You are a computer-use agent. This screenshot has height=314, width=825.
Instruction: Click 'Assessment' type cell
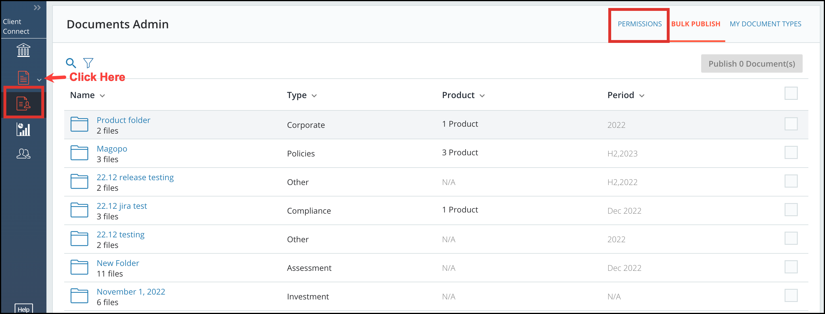(309, 268)
